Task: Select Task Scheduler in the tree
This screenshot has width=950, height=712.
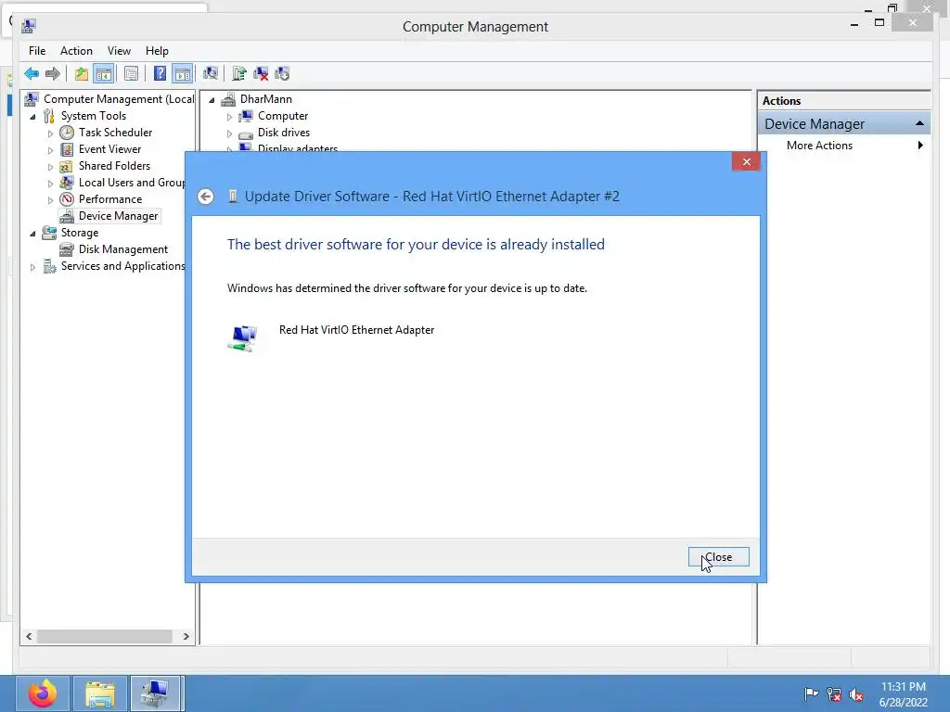Action: (x=115, y=133)
